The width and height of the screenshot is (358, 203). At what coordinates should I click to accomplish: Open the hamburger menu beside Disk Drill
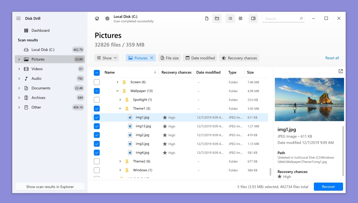(x=19, y=18)
